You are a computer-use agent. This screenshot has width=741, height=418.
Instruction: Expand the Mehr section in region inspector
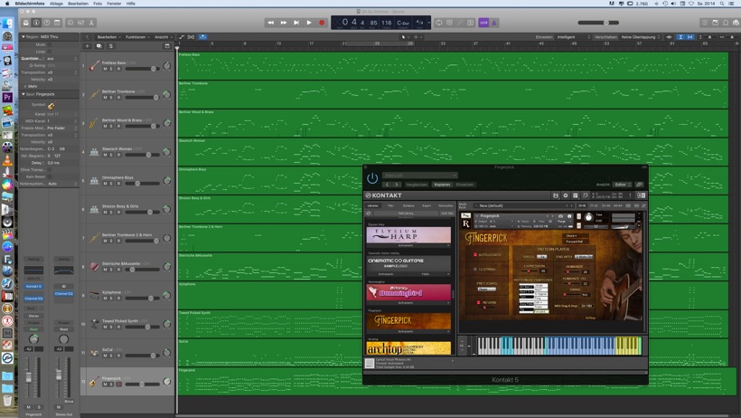pos(25,87)
